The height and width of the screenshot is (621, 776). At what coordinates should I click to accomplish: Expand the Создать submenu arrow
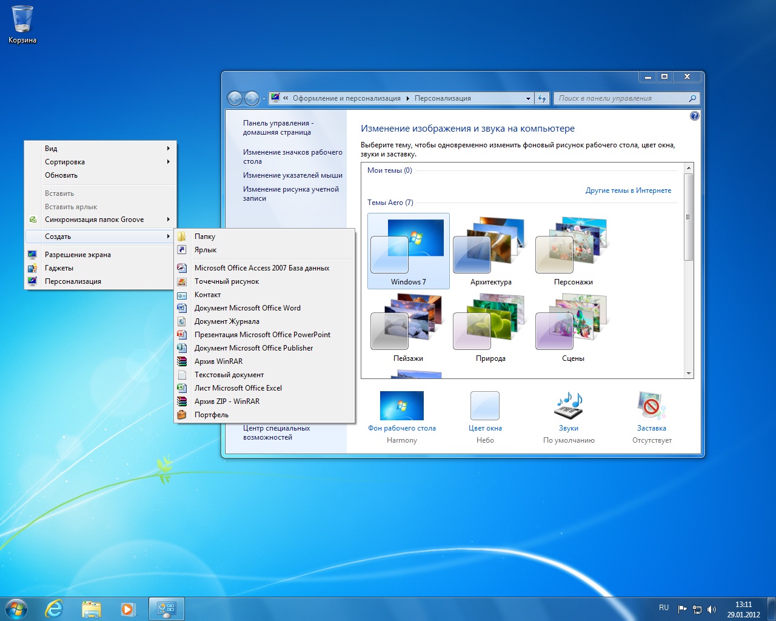tap(169, 237)
